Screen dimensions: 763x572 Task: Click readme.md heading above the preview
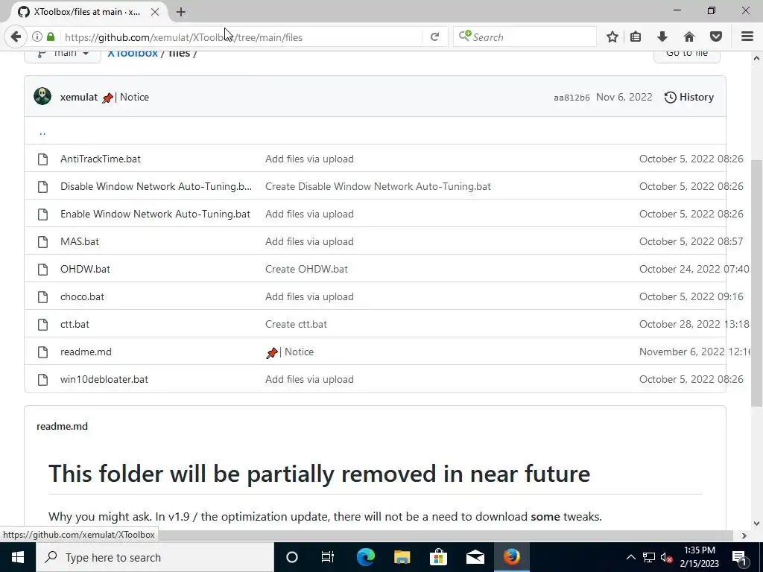point(63,426)
